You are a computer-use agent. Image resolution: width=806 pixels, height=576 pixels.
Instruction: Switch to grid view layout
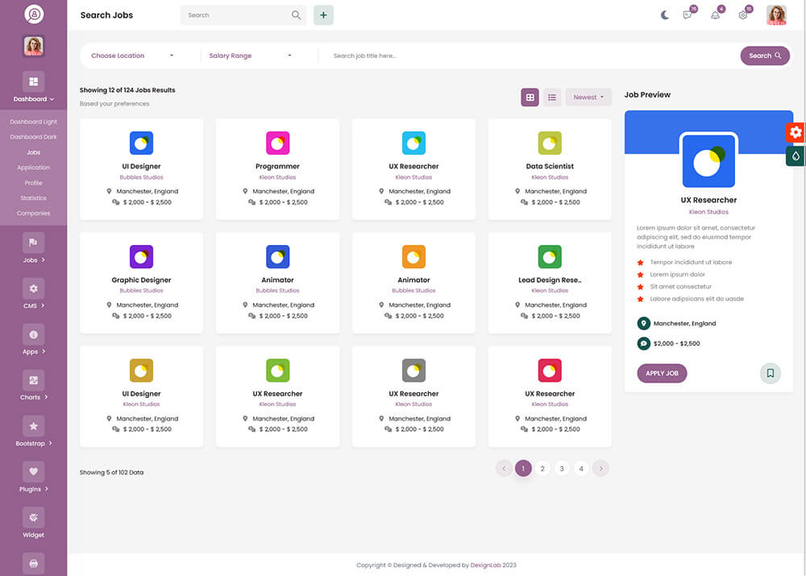coord(530,97)
